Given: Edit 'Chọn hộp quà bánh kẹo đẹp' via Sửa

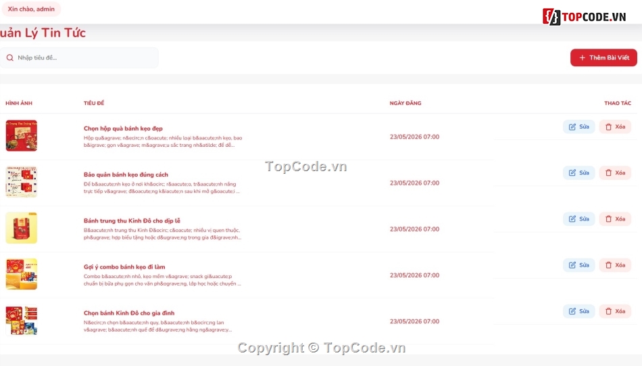Looking at the screenshot, I should [578, 127].
